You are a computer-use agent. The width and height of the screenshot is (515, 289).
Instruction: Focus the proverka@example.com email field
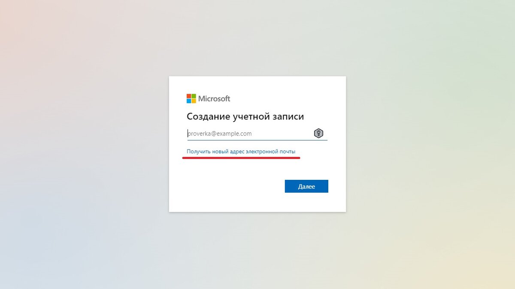pos(257,134)
